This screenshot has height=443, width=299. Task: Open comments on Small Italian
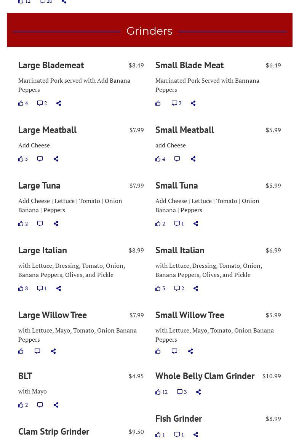(179, 288)
